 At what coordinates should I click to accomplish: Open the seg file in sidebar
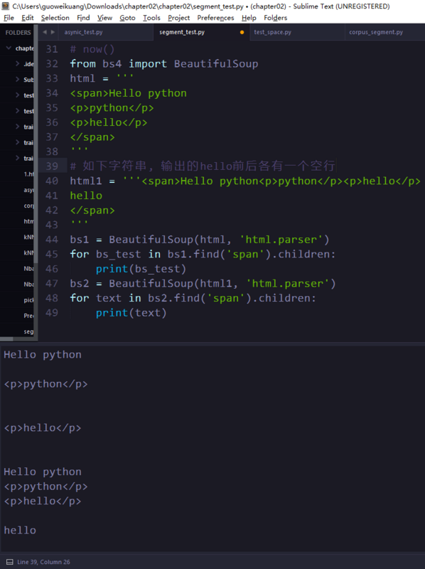[x=28, y=331]
